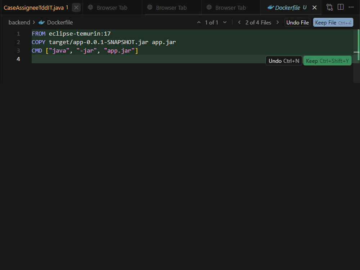Open changes compare icon in editor toolbar
This screenshot has width=360, height=270.
(329, 7)
